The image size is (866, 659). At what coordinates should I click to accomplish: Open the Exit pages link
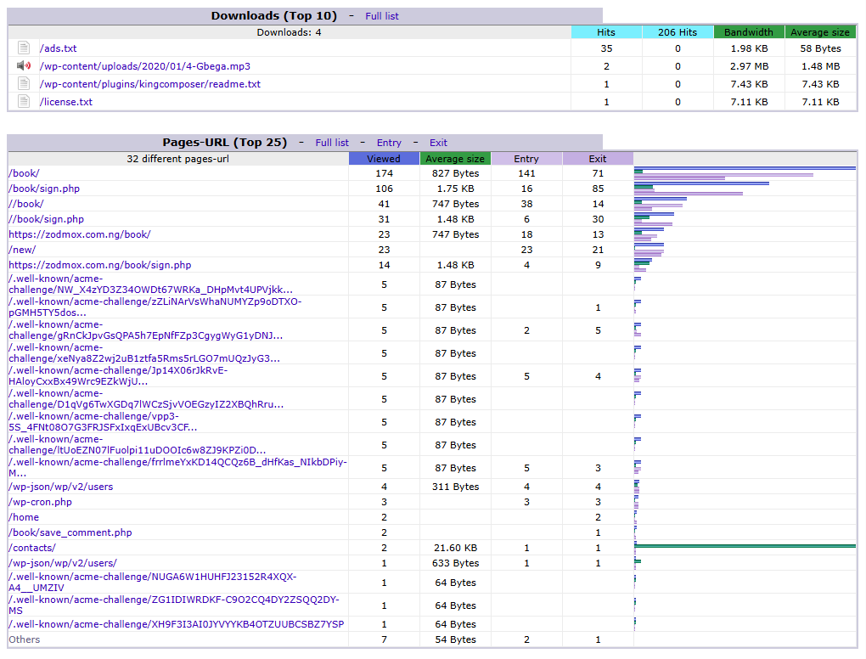438,143
